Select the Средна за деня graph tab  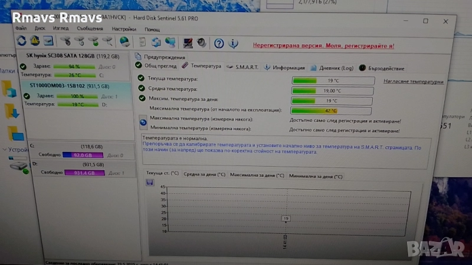[x=204, y=175]
